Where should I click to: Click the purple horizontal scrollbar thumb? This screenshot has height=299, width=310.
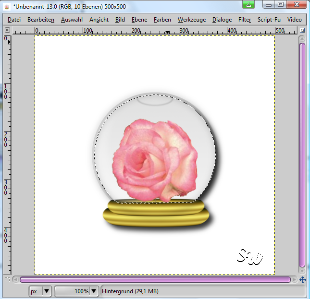155,280
